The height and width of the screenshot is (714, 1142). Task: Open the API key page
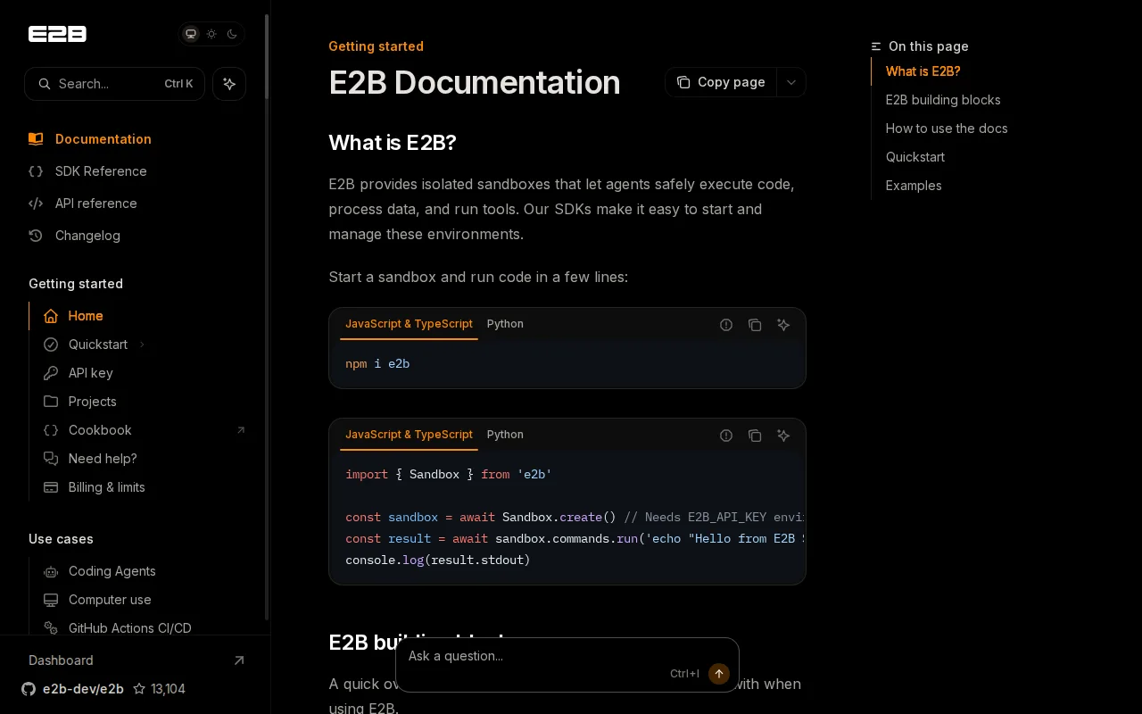tap(91, 373)
